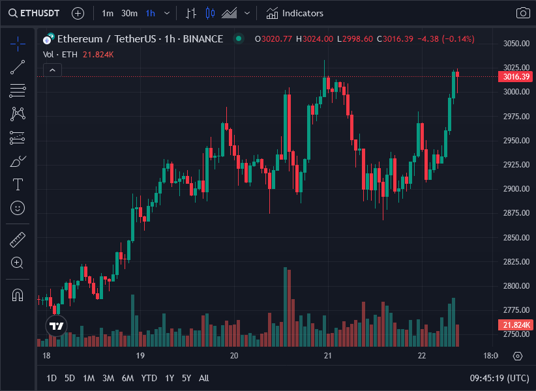
Task: Select the XABCD pattern tool
Action: [x=18, y=114]
